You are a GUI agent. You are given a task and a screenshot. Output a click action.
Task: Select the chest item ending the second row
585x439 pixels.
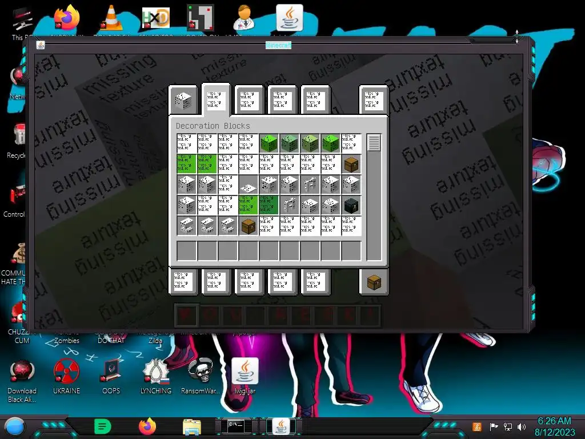351,164
